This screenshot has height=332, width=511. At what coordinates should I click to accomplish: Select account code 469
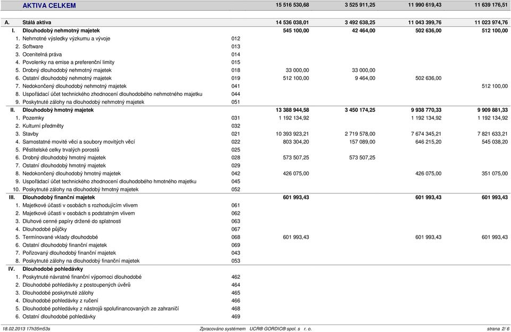[236, 317]
